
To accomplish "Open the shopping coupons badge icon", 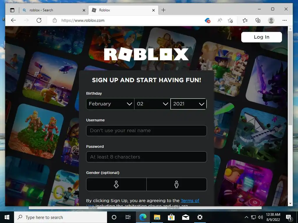I will (x=207, y=20).
